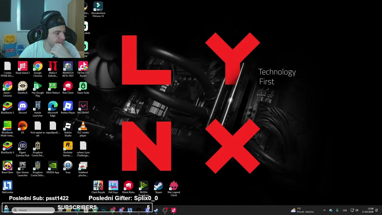
Task: Open BlueStacks Multi-Instance Manager icon
Action: point(7,129)
